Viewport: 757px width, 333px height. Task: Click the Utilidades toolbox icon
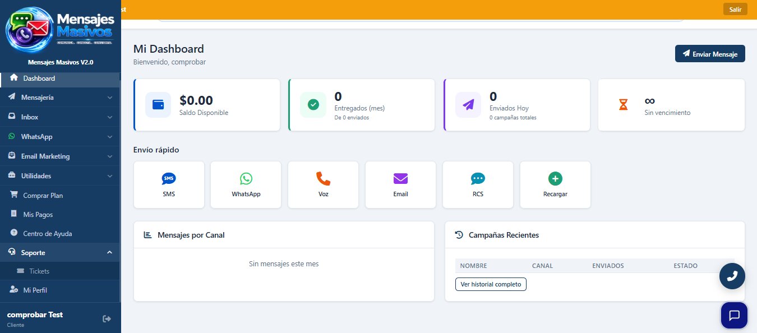coord(11,175)
